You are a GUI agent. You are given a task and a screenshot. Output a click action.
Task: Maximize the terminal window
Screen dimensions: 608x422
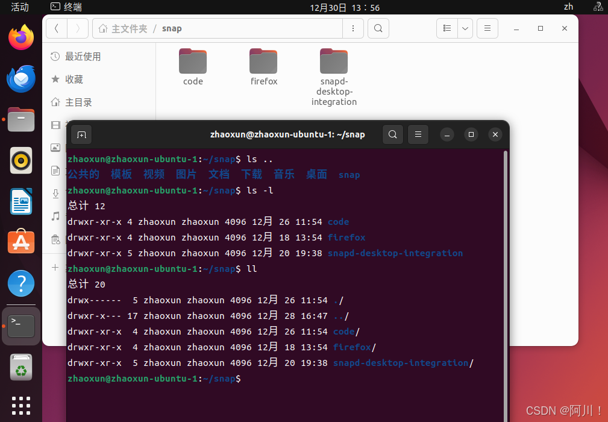pyautogui.click(x=471, y=134)
